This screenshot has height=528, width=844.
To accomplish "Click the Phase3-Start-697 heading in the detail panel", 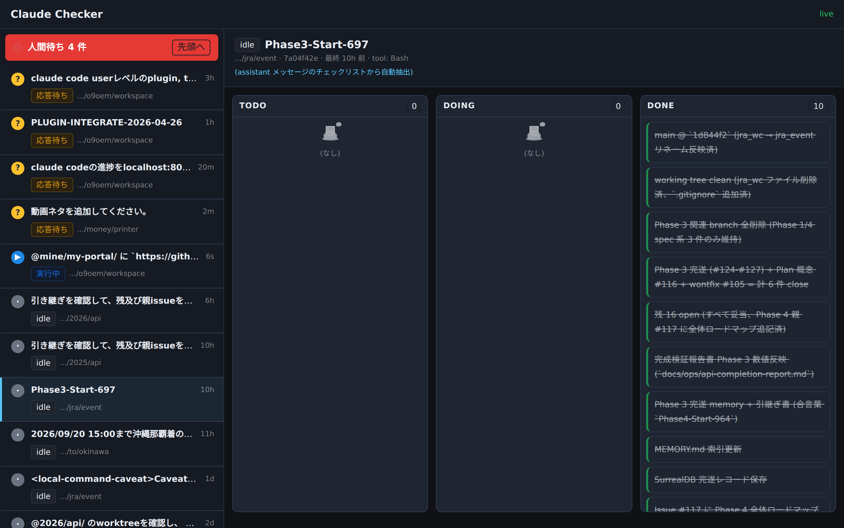I will tap(317, 44).
